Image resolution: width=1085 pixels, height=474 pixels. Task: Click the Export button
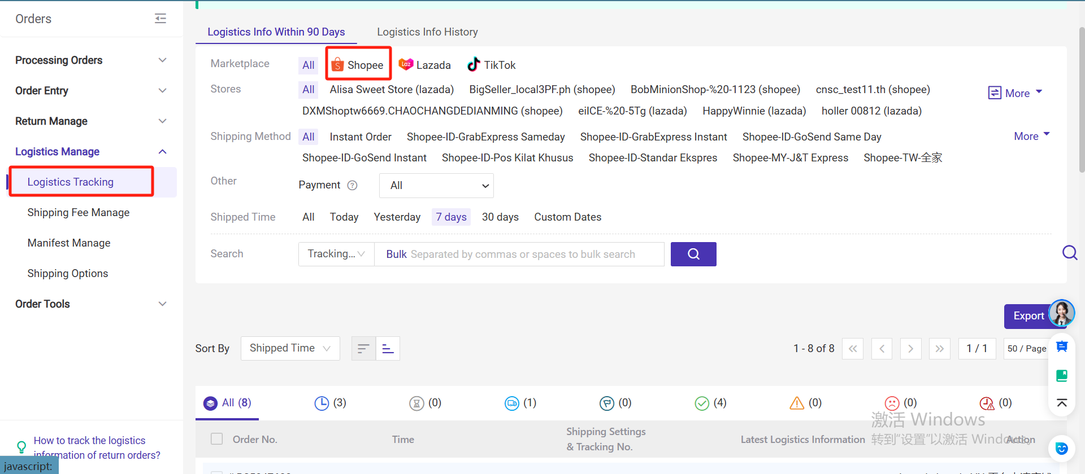click(1027, 316)
